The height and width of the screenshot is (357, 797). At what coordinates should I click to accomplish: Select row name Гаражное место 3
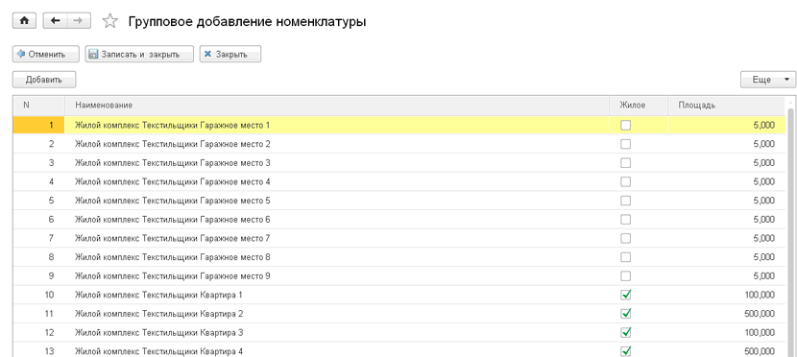coord(172,163)
